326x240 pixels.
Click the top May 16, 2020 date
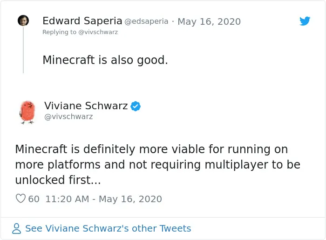pyautogui.click(x=209, y=21)
